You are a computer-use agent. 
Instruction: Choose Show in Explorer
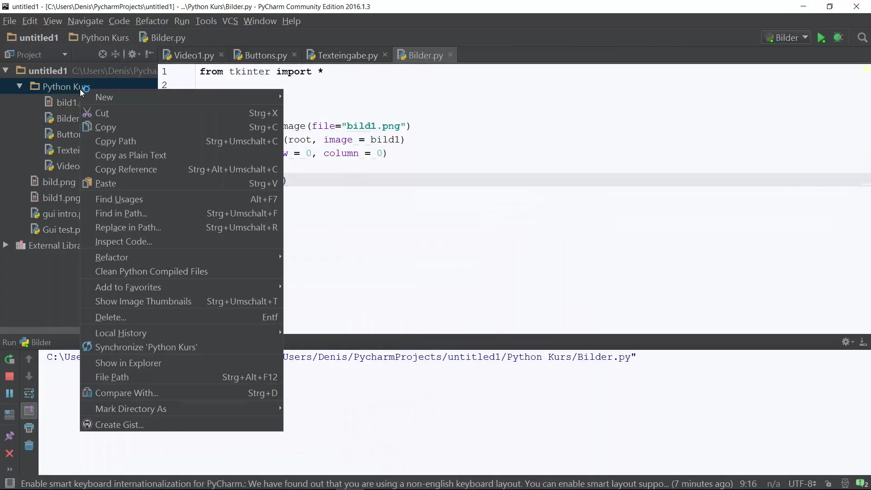181,363
